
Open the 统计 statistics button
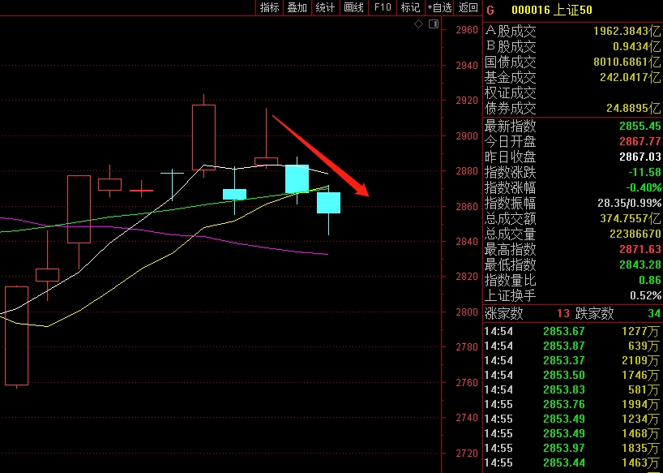pyautogui.click(x=326, y=7)
